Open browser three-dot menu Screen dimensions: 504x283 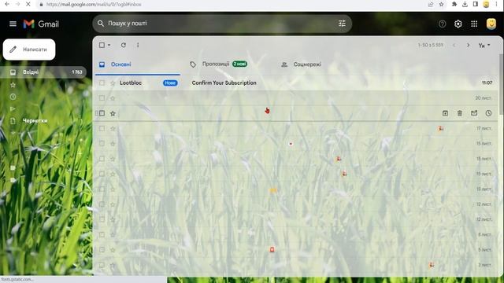[497, 4]
